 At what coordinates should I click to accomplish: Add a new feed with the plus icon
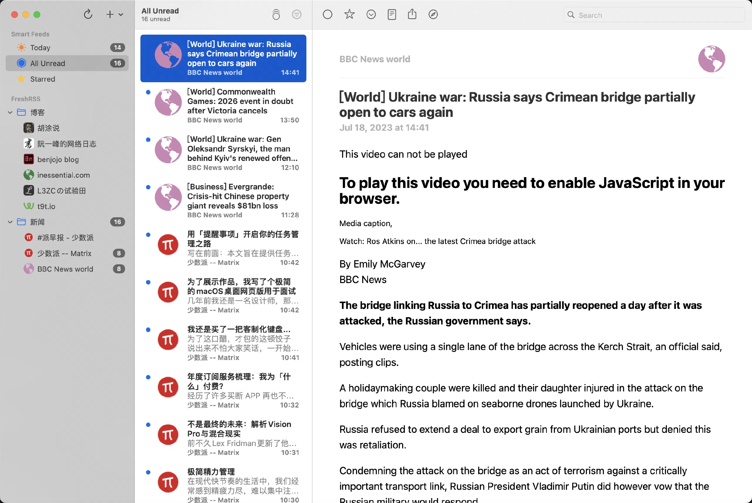click(x=109, y=14)
